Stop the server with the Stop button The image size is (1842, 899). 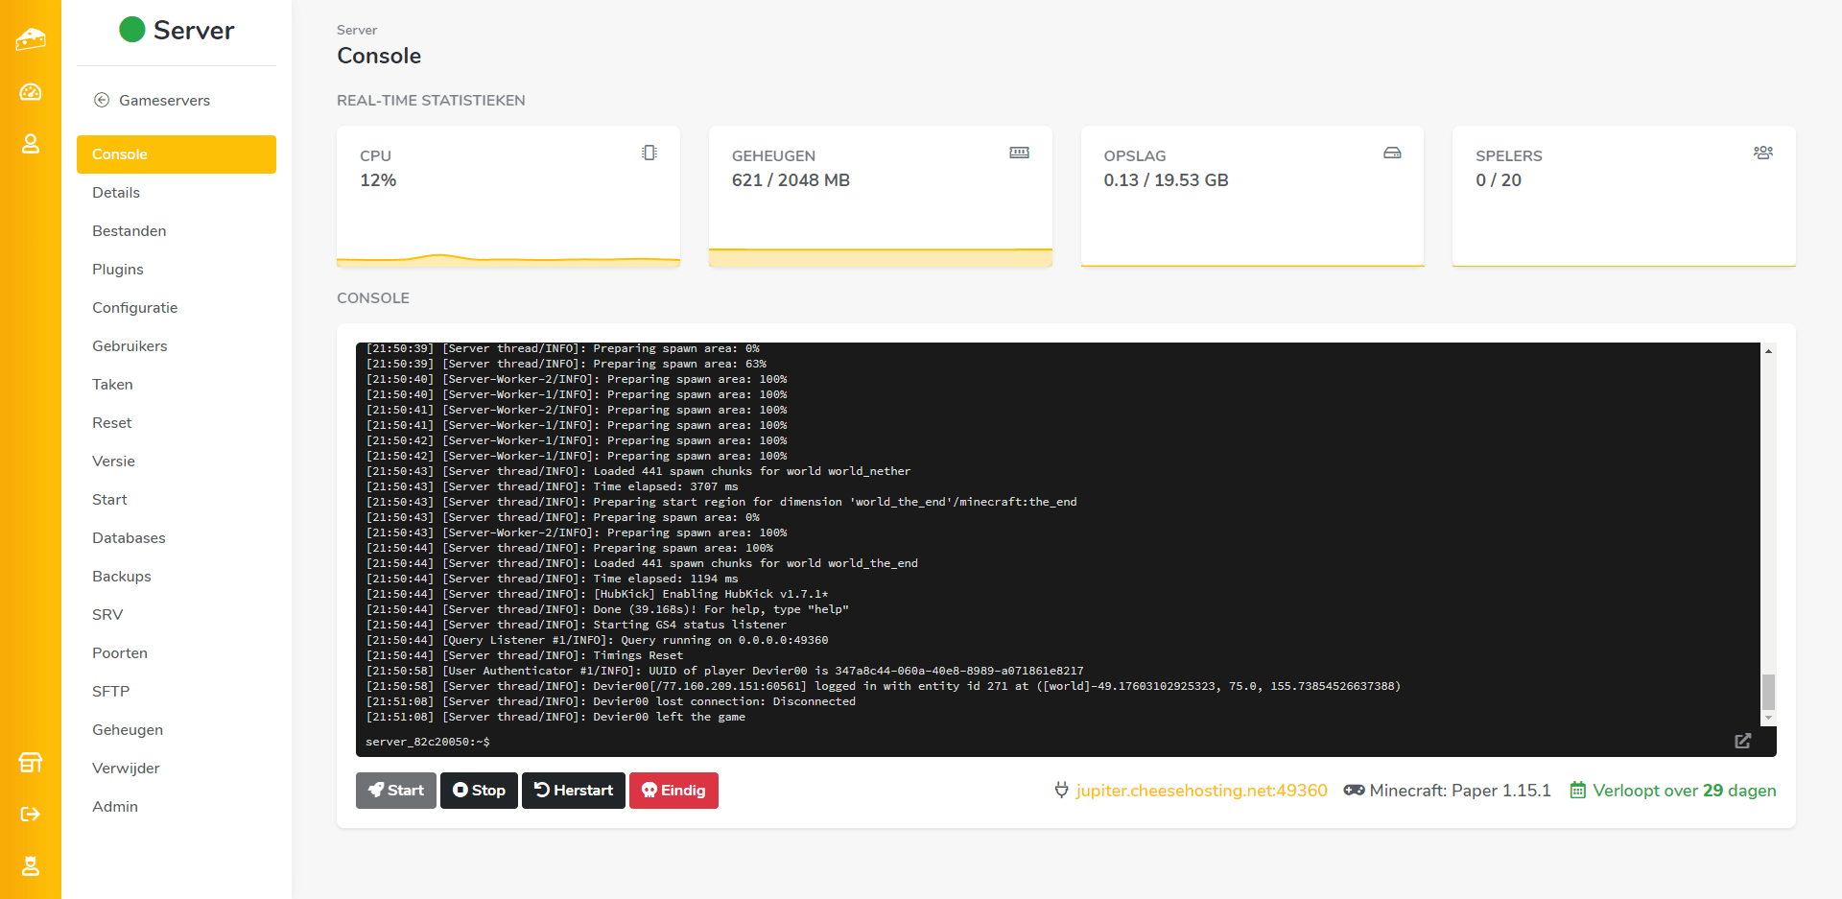pyautogui.click(x=479, y=791)
